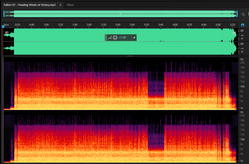Click the right-channel dB scale label
The height and width of the screenshot is (164, 249).
tap(242, 44)
